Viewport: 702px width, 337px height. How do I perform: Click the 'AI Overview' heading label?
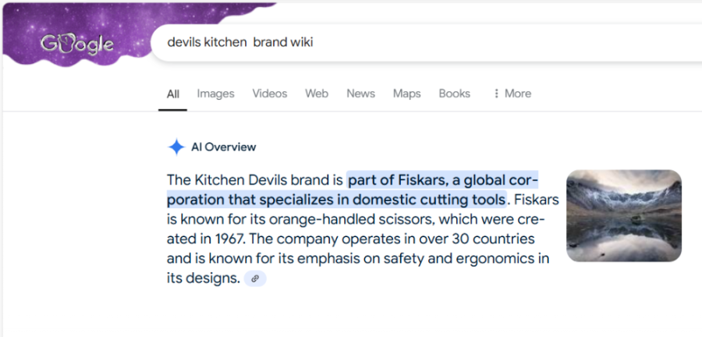[223, 147]
